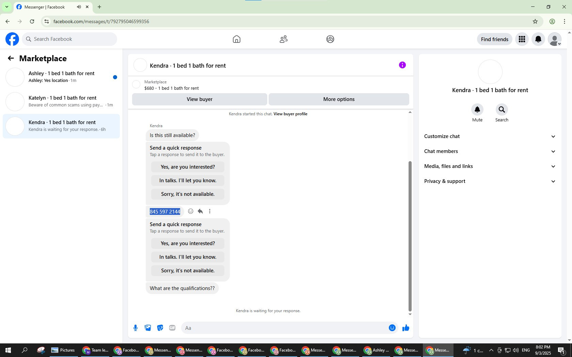Send a thumbs-up like
Image resolution: width=572 pixels, height=357 pixels.
point(406,328)
